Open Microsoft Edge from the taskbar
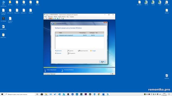The image size is (172, 96). tap(94, 94)
